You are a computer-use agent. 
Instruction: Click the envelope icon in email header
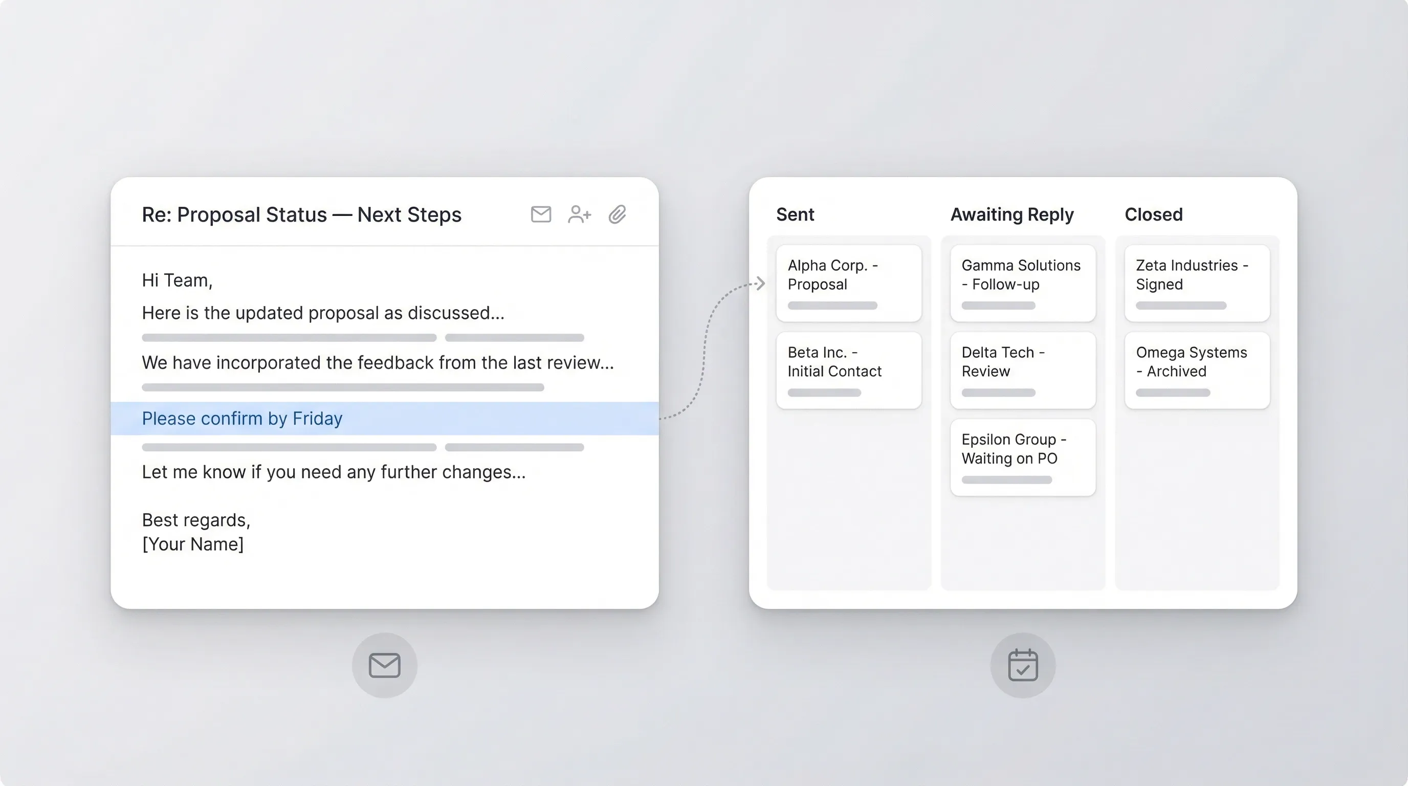point(541,214)
